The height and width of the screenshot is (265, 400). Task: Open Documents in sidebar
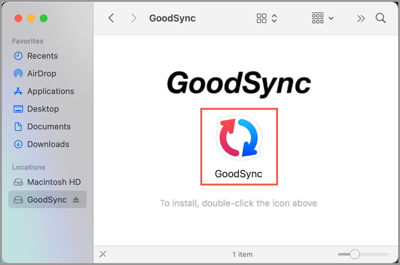tap(47, 127)
